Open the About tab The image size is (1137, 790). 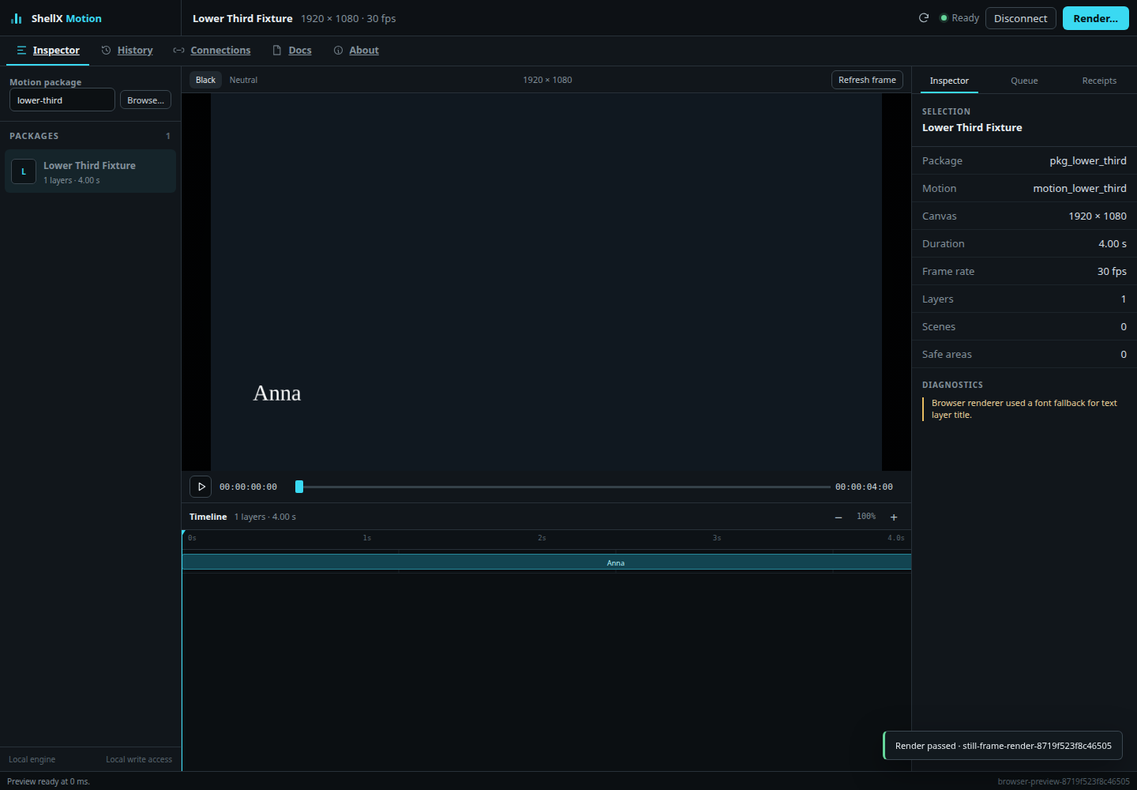[356, 50]
